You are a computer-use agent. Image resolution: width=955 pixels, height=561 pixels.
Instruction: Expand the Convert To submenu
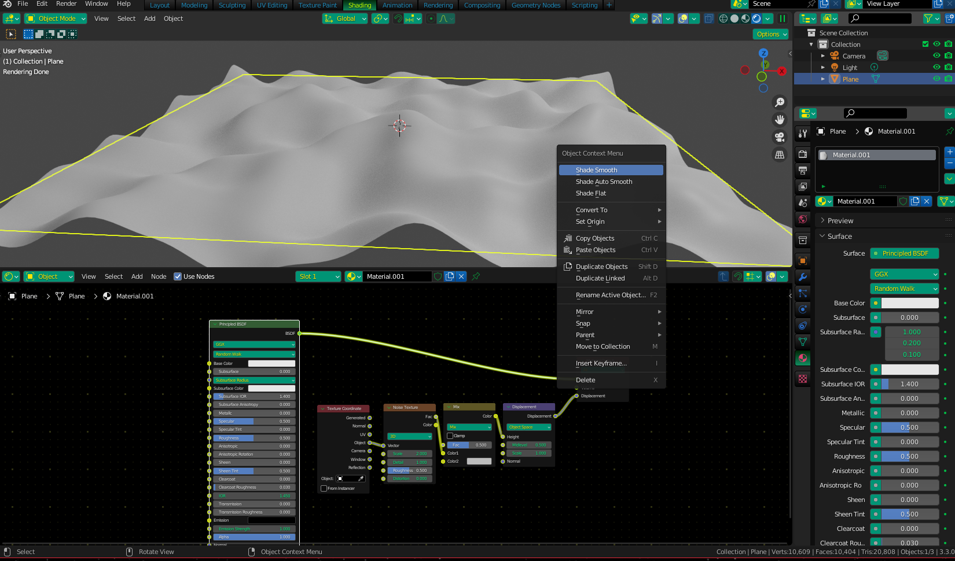pyautogui.click(x=611, y=210)
